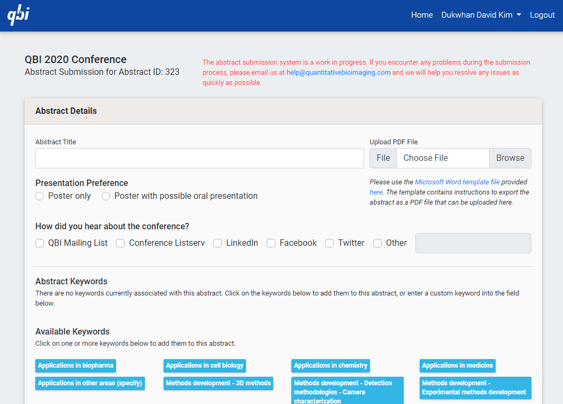Add the Applications in medicine keyword
This screenshot has width=563, height=404.
pos(457,366)
